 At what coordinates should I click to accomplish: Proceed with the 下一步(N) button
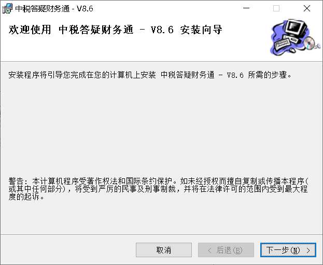pos(288,250)
